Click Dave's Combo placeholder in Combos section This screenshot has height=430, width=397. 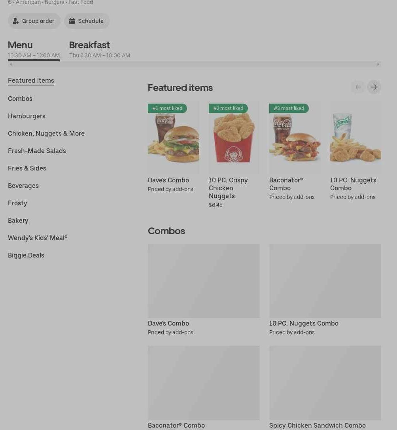pos(204,281)
